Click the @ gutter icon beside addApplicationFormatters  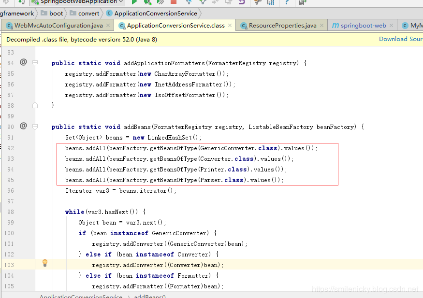pos(23,62)
